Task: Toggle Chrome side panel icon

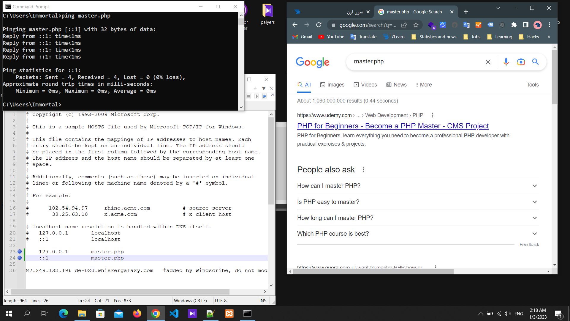Action: coord(526,25)
